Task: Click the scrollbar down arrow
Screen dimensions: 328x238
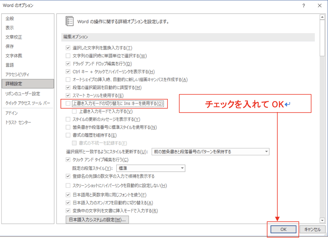Action: pyautogui.click(x=322, y=220)
